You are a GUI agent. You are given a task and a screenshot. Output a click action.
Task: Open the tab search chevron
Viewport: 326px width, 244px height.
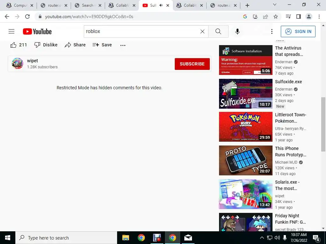[275, 4]
